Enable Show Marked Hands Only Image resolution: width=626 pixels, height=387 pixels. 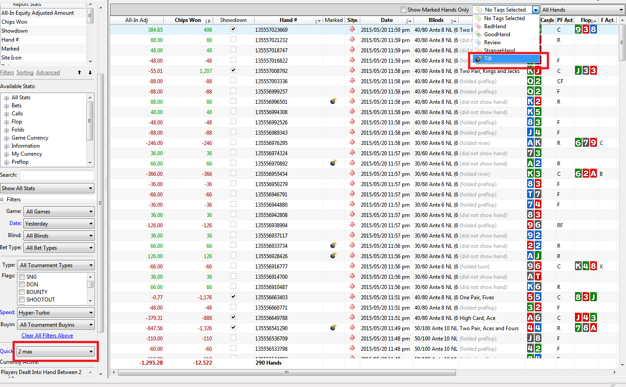click(x=404, y=10)
